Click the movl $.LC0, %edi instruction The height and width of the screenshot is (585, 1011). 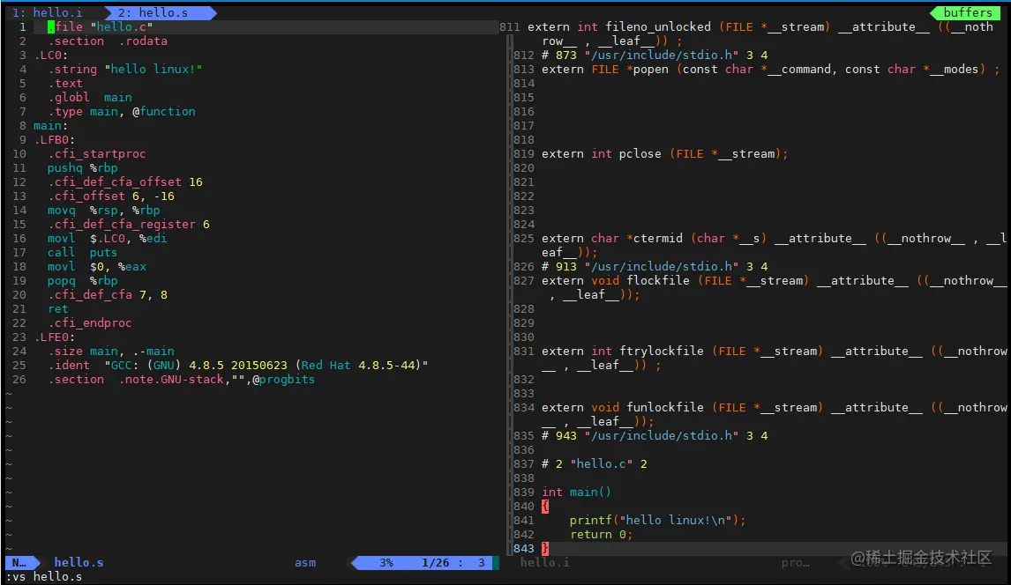(x=107, y=239)
